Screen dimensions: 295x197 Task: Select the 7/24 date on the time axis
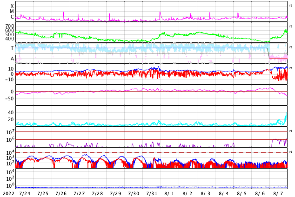pos(25,194)
